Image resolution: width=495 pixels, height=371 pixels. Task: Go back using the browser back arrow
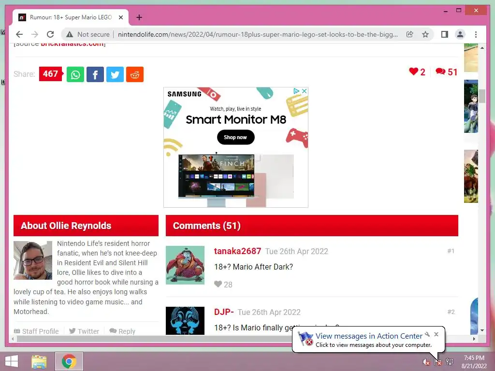(x=19, y=34)
